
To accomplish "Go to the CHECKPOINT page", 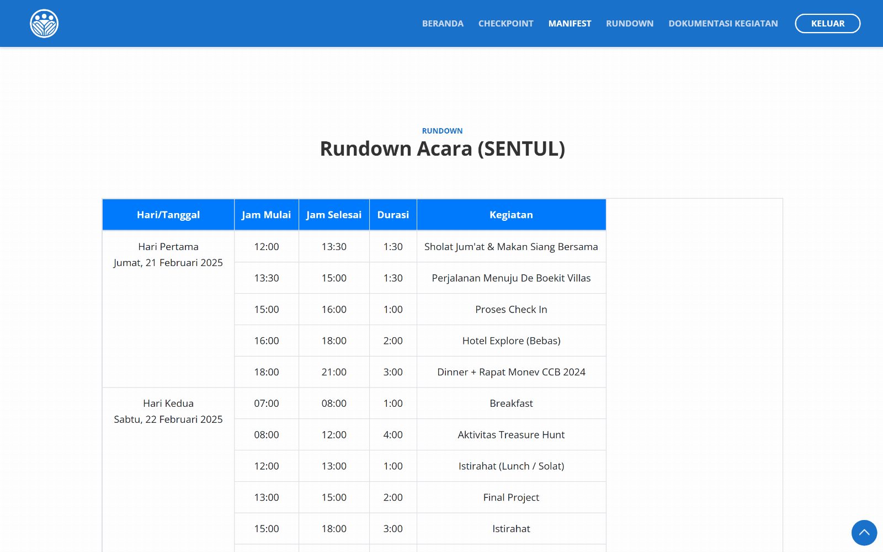I will pyautogui.click(x=506, y=23).
